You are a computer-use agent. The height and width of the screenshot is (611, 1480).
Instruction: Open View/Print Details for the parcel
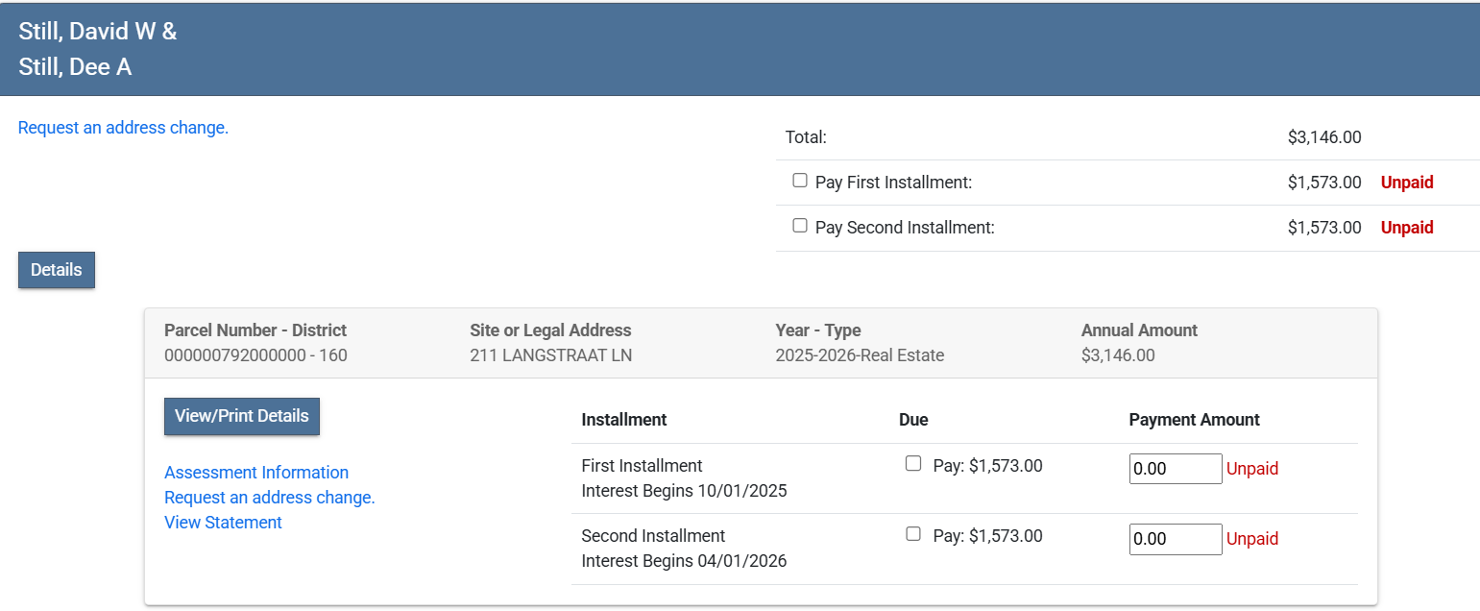(x=241, y=416)
